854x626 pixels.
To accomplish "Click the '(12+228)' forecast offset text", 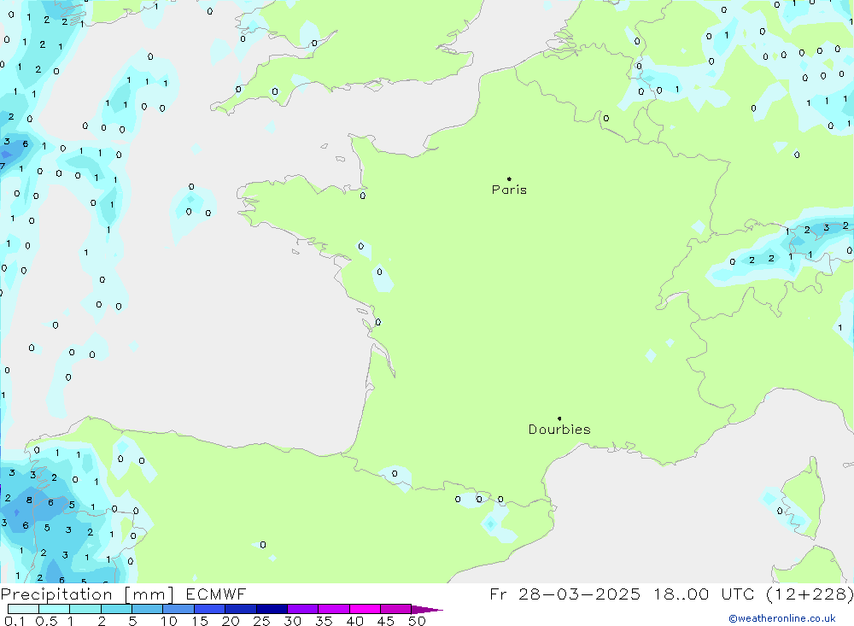I will click(810, 594).
